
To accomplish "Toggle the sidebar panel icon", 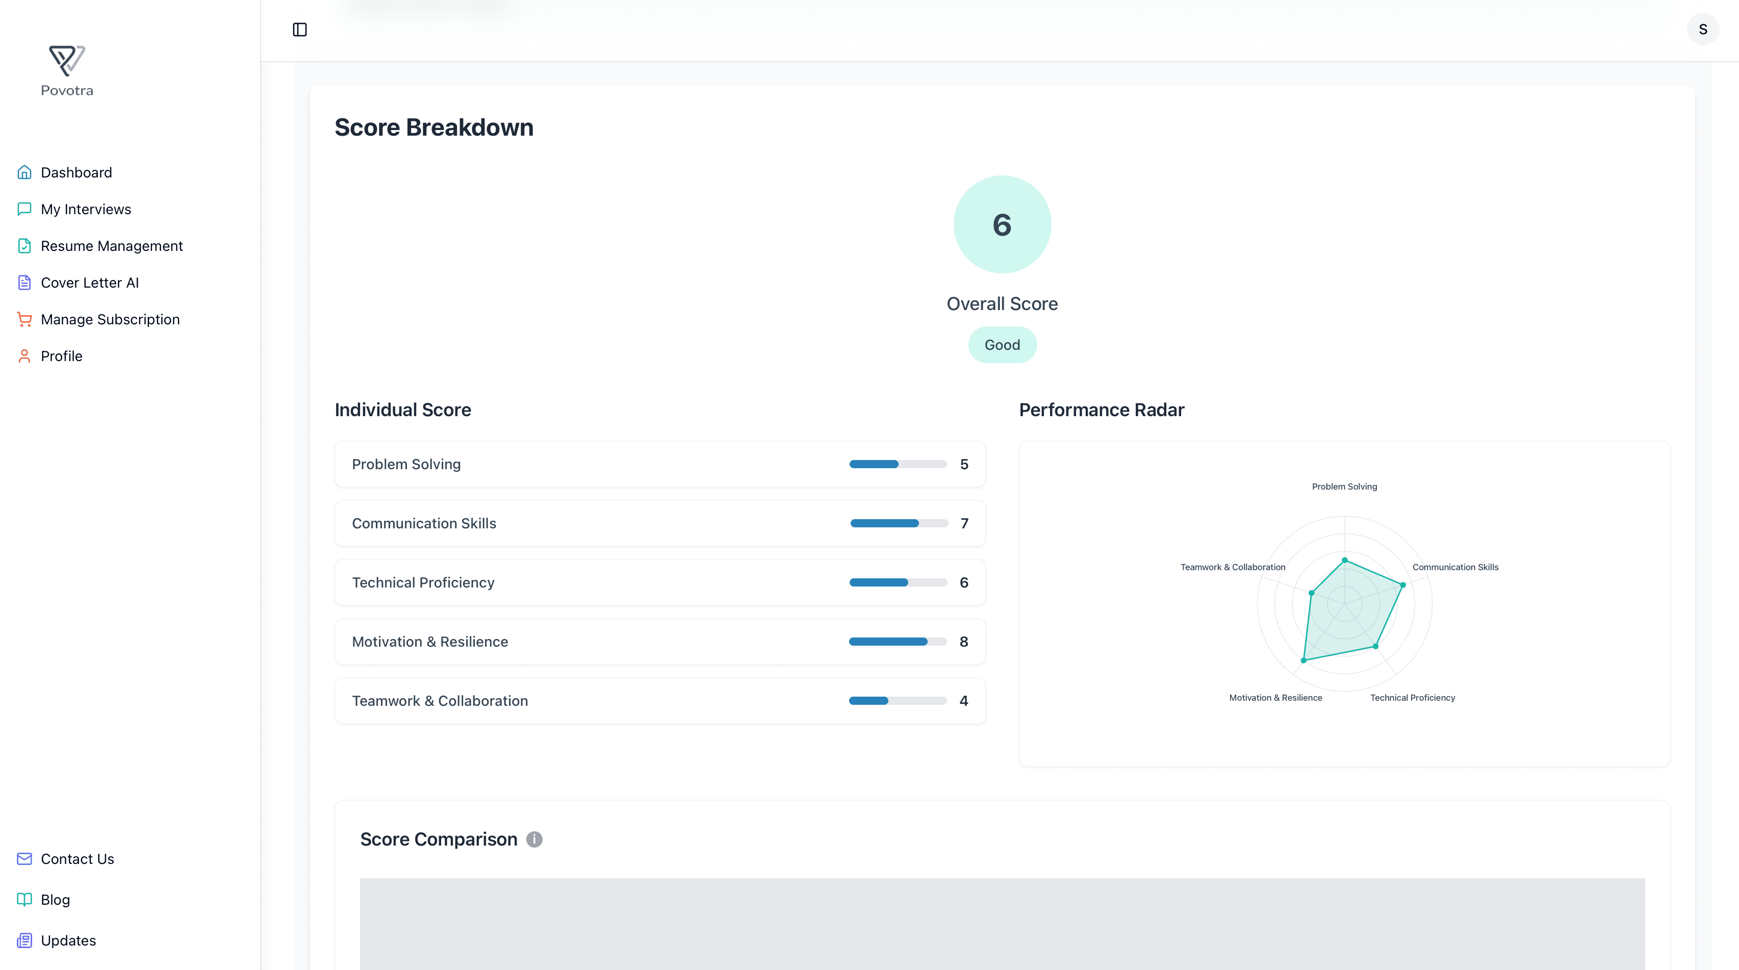I will click(300, 30).
